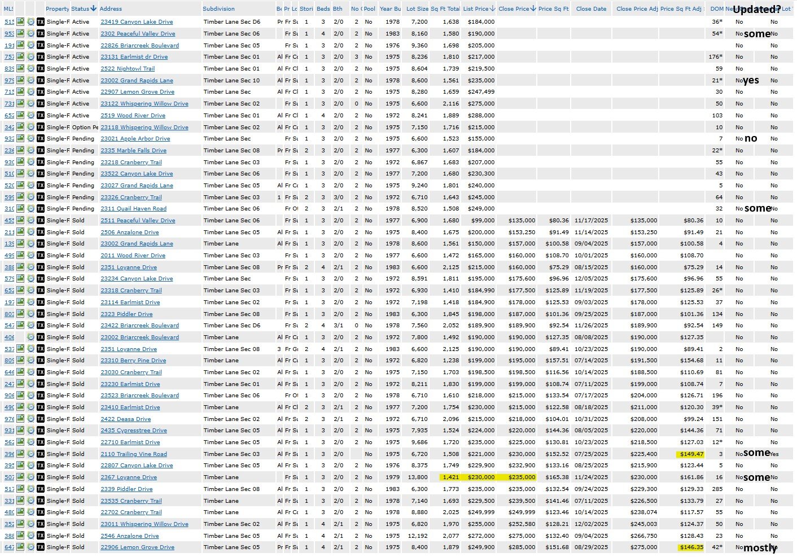Click history clock icon for 2110 Trailing Vine Road
The height and width of the screenshot is (557, 797).
point(30,454)
